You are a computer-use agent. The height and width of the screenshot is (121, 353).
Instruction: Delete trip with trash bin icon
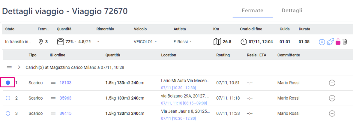pyautogui.click(x=345, y=42)
